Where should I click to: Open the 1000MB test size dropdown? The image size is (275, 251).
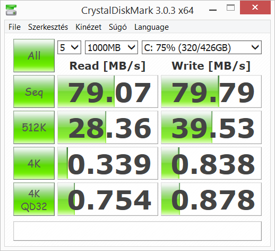111,47
